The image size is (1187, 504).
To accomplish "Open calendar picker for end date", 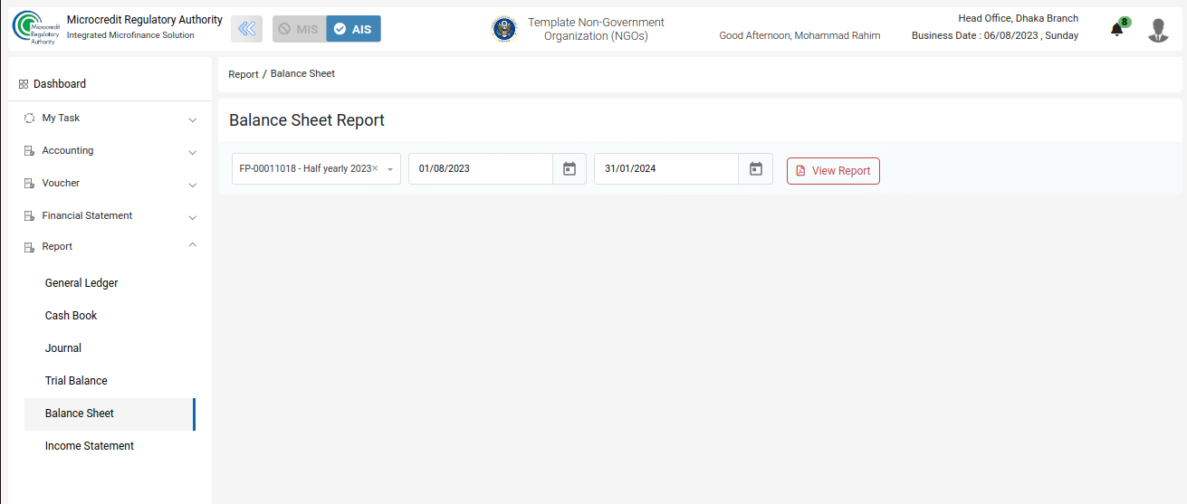I will click(756, 169).
